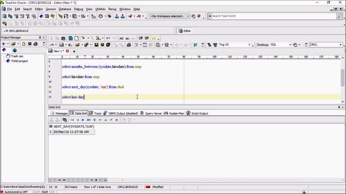Switch to the Trace tab
This screenshot has height=194, width=346.
[95, 113]
